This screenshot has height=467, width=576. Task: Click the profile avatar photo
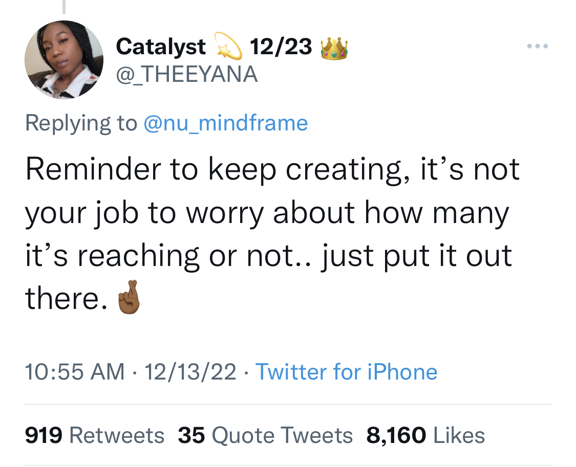point(64,59)
